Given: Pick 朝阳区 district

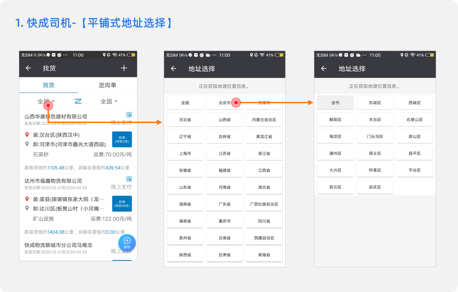Looking at the screenshot, I should pos(335,120).
